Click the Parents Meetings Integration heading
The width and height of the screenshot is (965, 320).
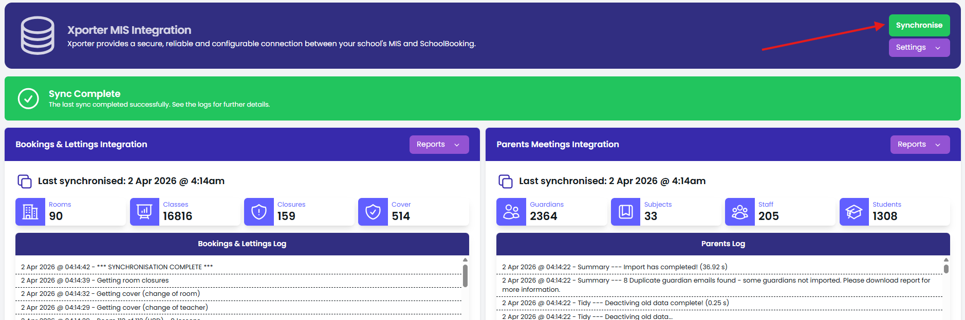pos(558,145)
